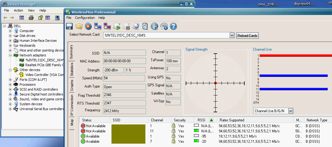Click the Channel column header
Screen dimensions: 332x147
point(160,120)
